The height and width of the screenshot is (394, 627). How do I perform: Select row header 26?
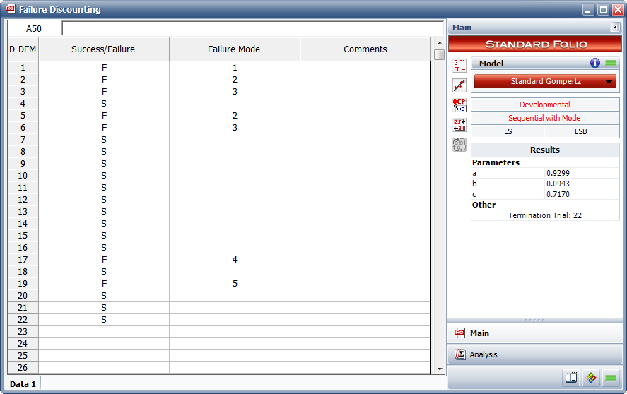(x=23, y=368)
